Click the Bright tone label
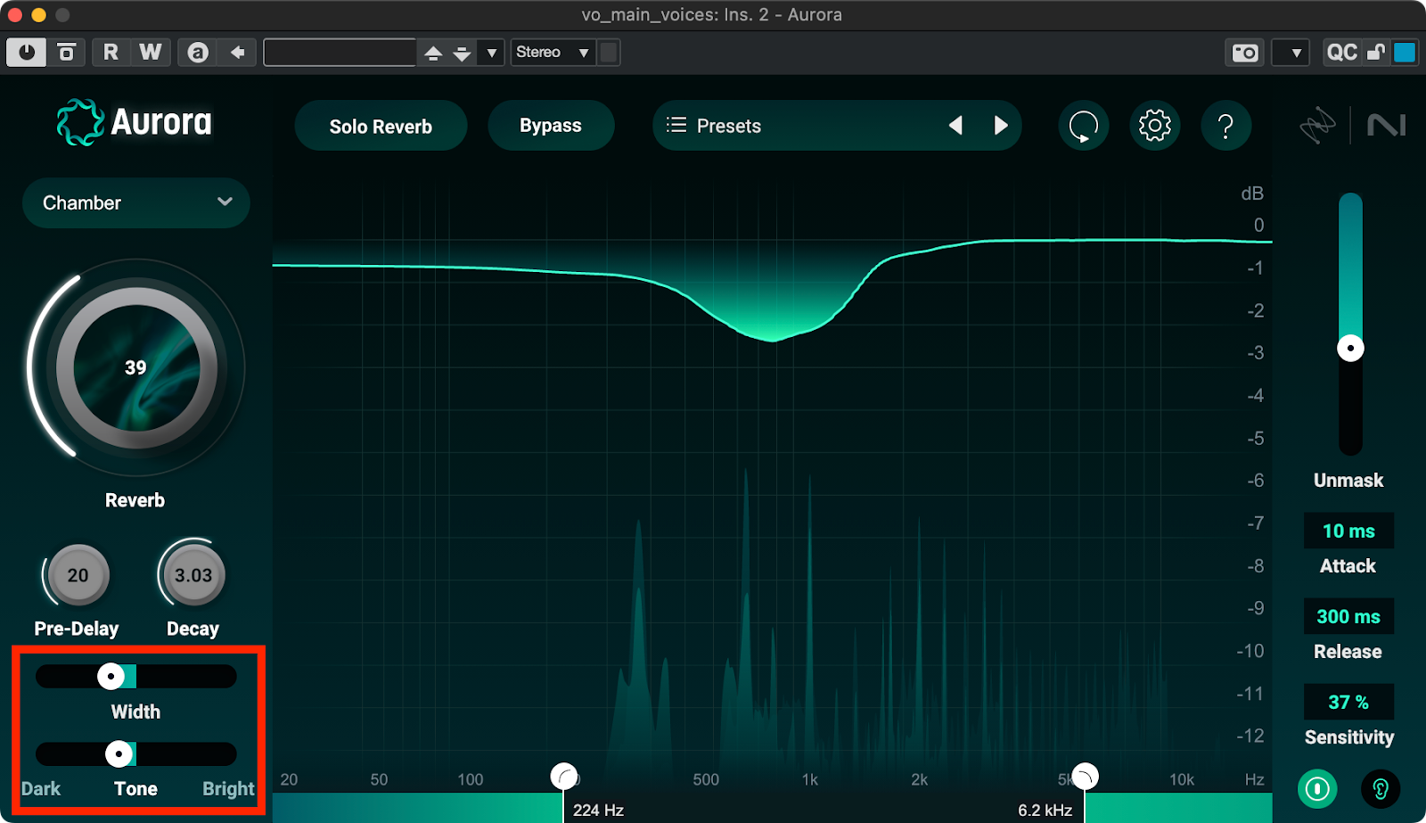Image resolution: width=1426 pixels, height=823 pixels. 228,789
